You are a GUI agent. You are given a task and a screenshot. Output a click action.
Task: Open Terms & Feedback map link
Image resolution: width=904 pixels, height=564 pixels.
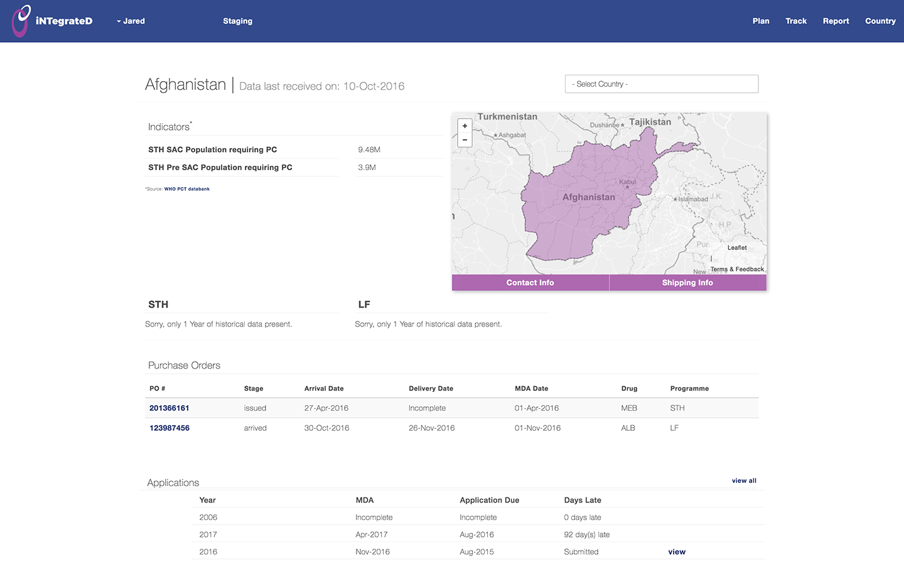(737, 269)
